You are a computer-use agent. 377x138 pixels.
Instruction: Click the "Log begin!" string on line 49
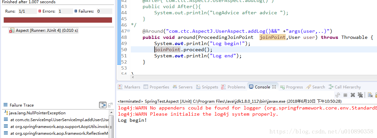[227, 43]
